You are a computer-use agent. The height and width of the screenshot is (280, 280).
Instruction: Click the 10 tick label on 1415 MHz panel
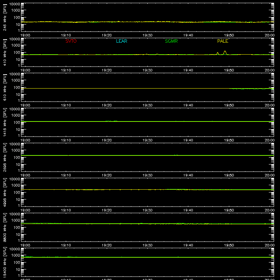point(18,129)
